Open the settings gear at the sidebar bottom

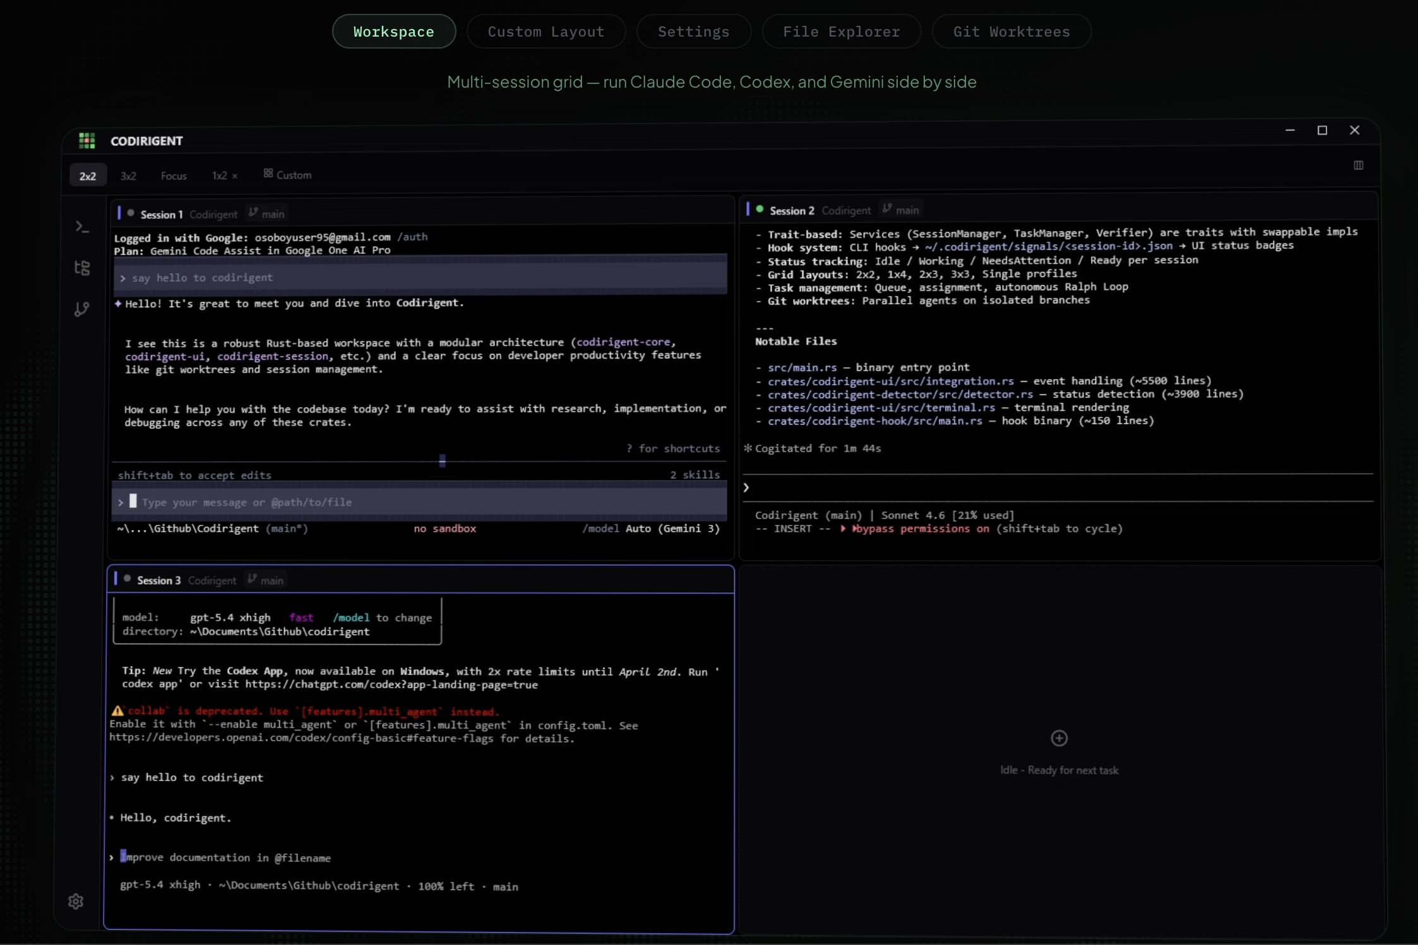click(76, 901)
